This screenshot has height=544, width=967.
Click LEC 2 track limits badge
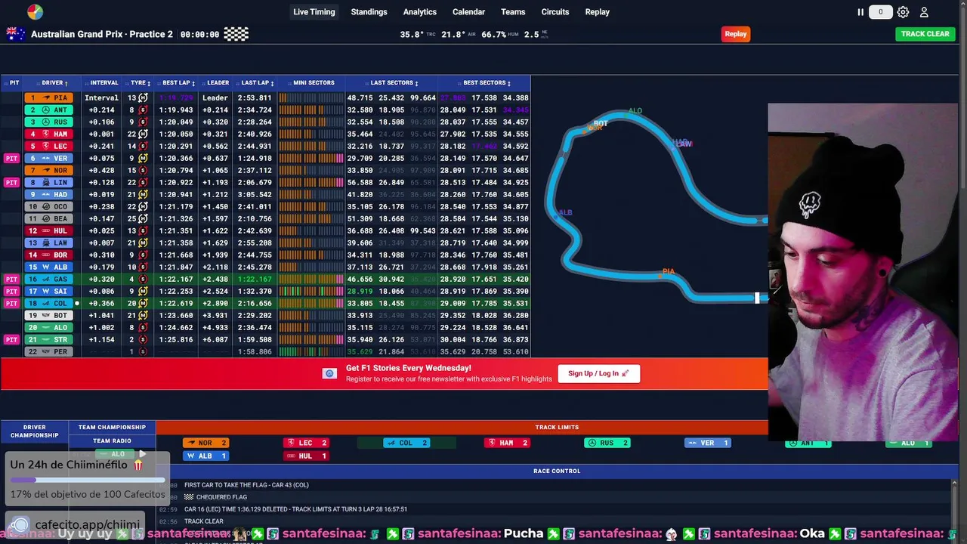pos(306,443)
